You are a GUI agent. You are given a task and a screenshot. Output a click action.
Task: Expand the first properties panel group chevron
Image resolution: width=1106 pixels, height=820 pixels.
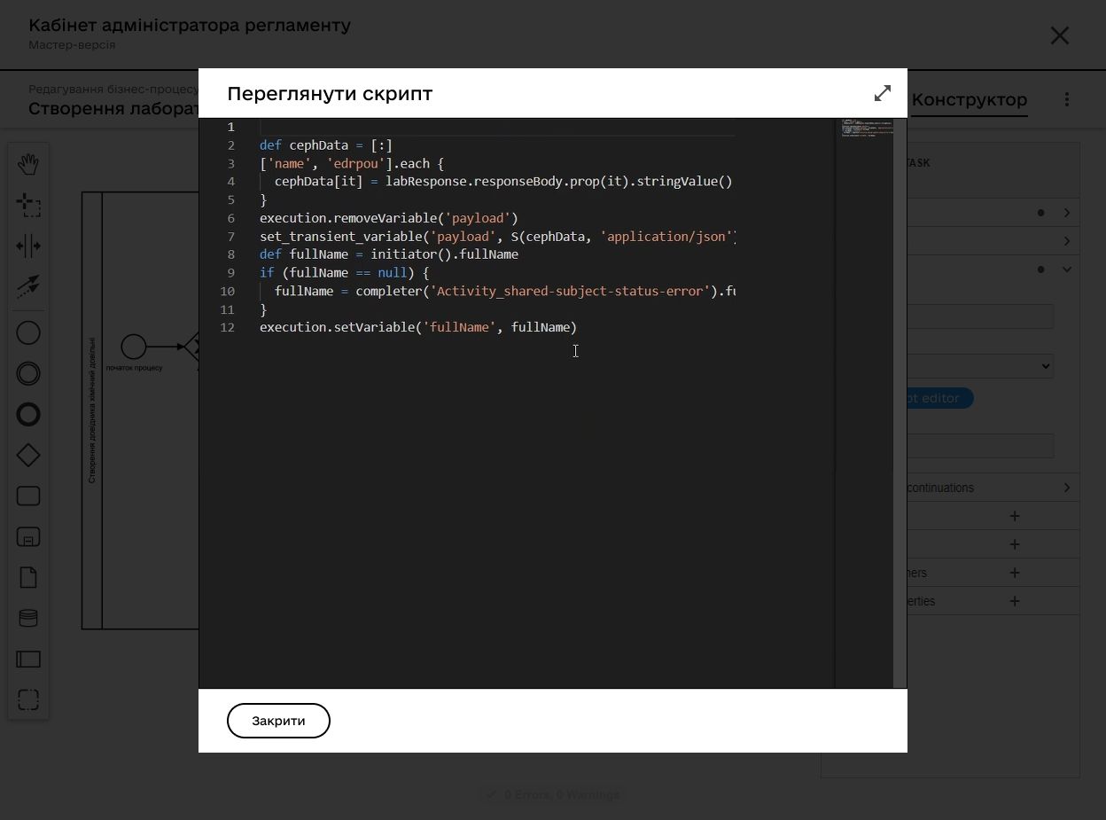point(1067,213)
